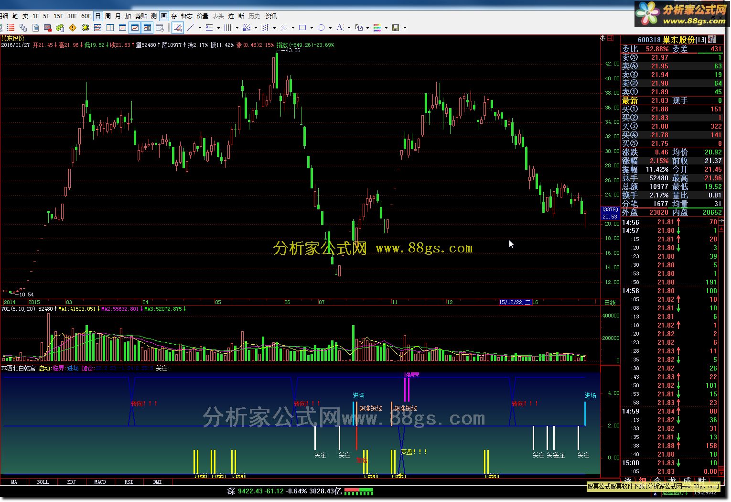Click the save floppy disk icon
Screen dimensions: 731x502
pos(396,28)
